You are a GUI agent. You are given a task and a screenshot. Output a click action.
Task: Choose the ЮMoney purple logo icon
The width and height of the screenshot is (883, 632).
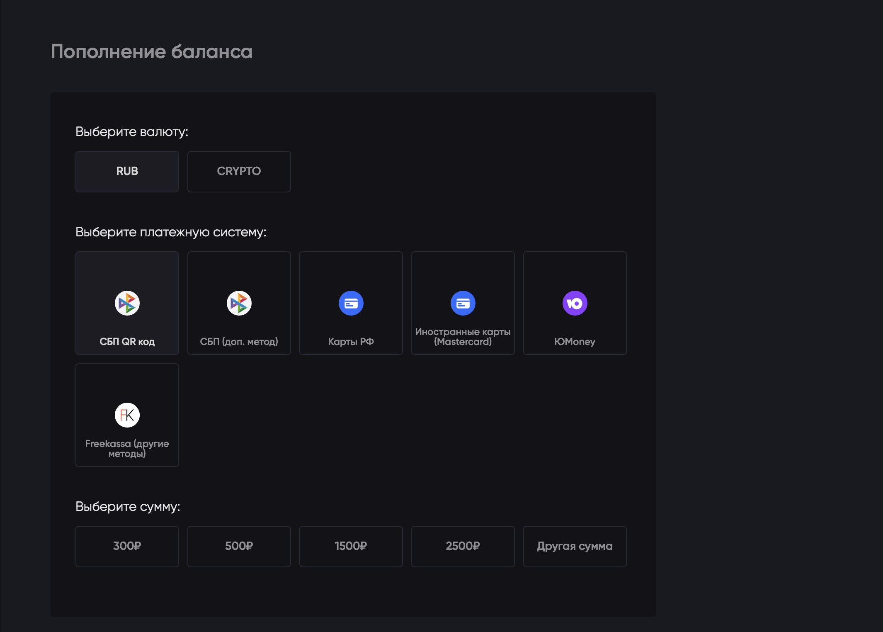(575, 303)
